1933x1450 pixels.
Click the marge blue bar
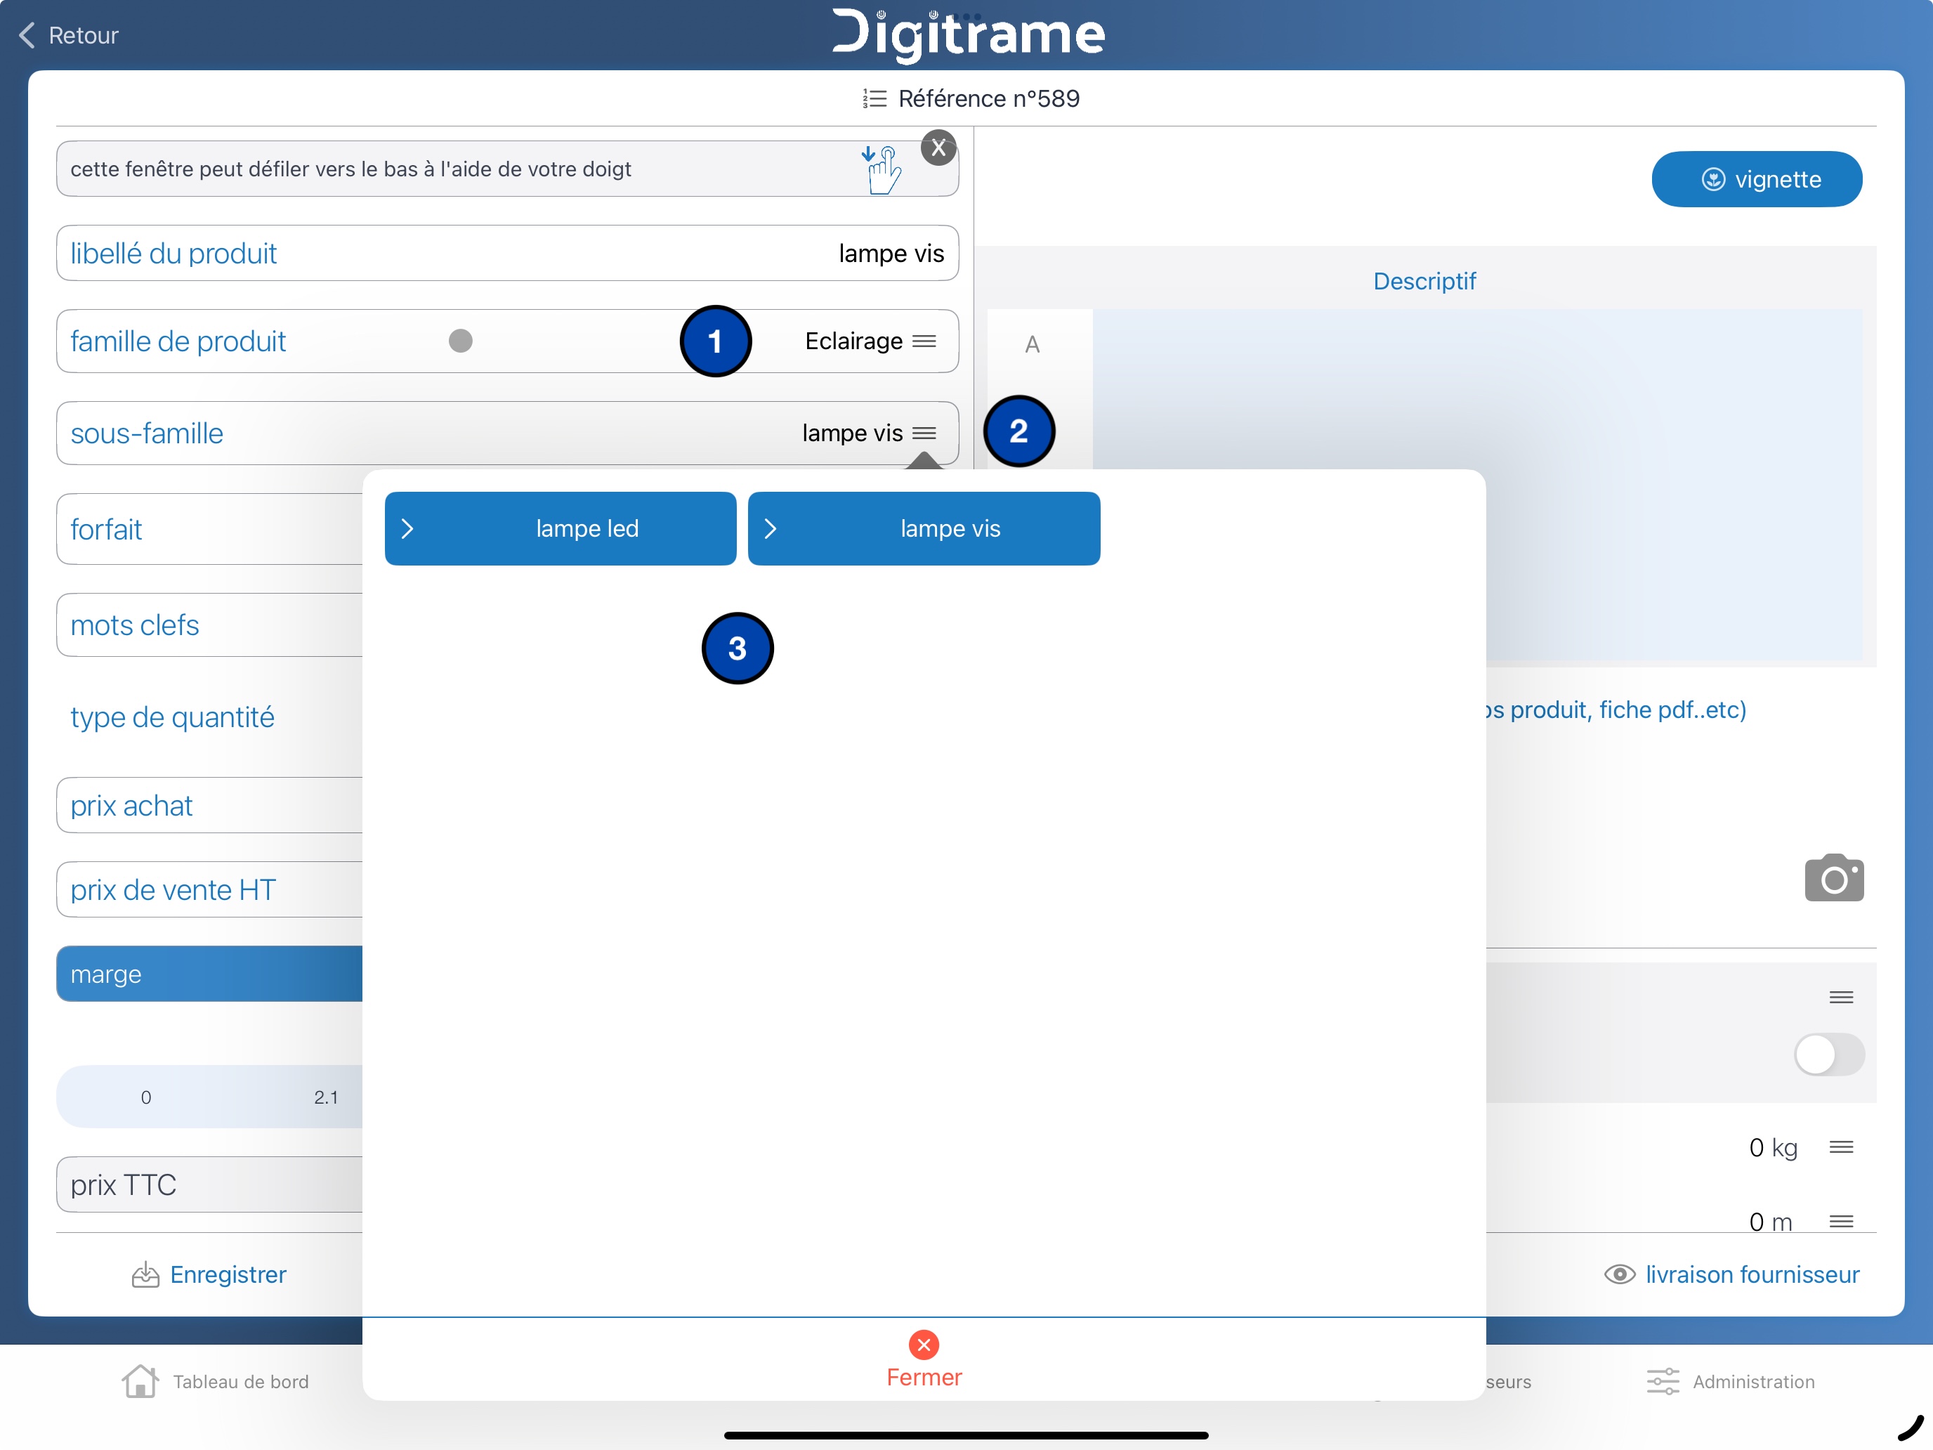click(x=210, y=974)
